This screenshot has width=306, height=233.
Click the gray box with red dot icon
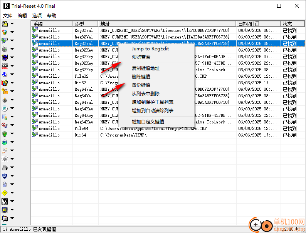(5, 49)
